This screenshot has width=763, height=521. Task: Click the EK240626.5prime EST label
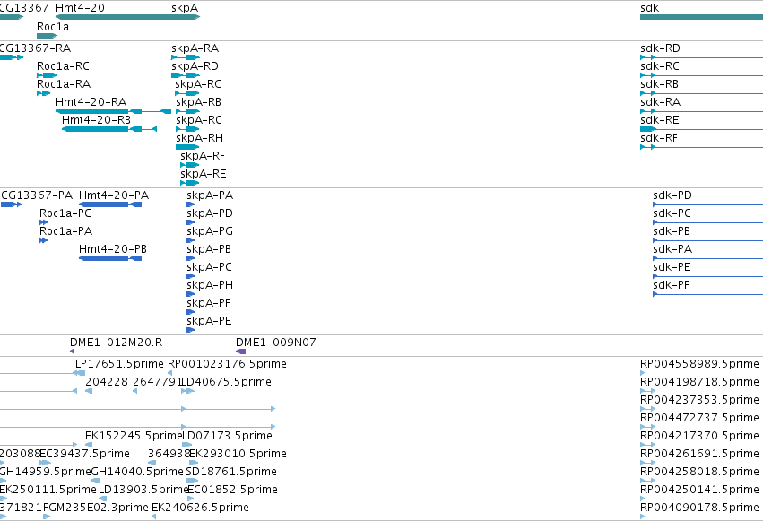(x=201, y=508)
